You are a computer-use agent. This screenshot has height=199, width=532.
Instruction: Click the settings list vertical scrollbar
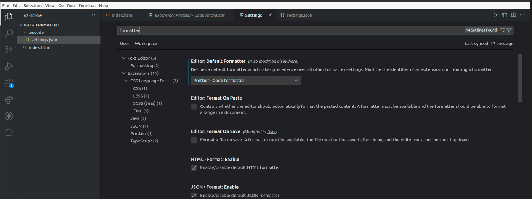coord(520,78)
